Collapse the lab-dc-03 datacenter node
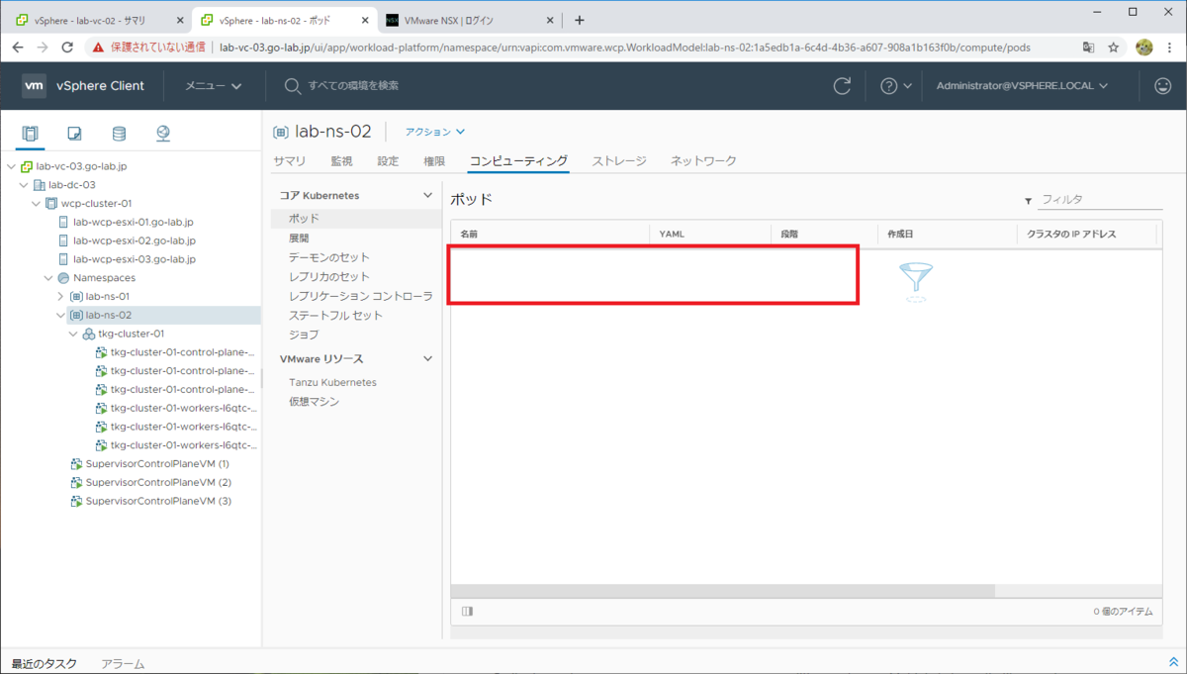 tap(24, 185)
